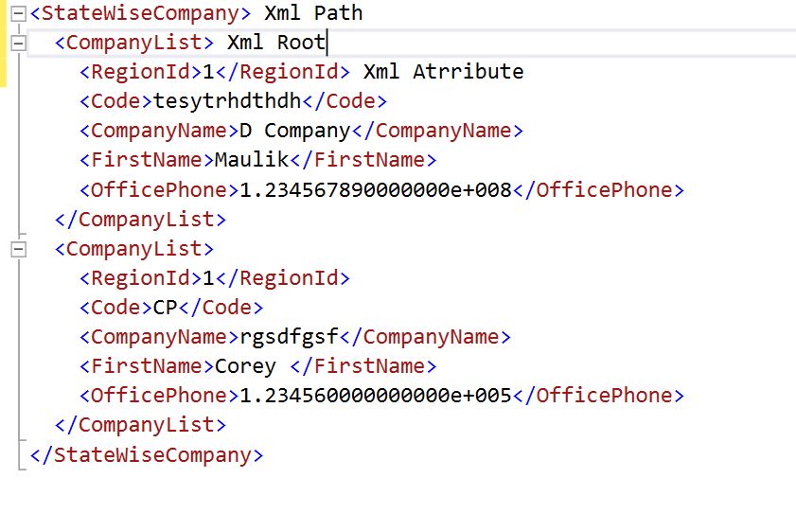Click the FirstName value 'Corey'
The width and height of the screenshot is (796, 531).
tap(246, 366)
